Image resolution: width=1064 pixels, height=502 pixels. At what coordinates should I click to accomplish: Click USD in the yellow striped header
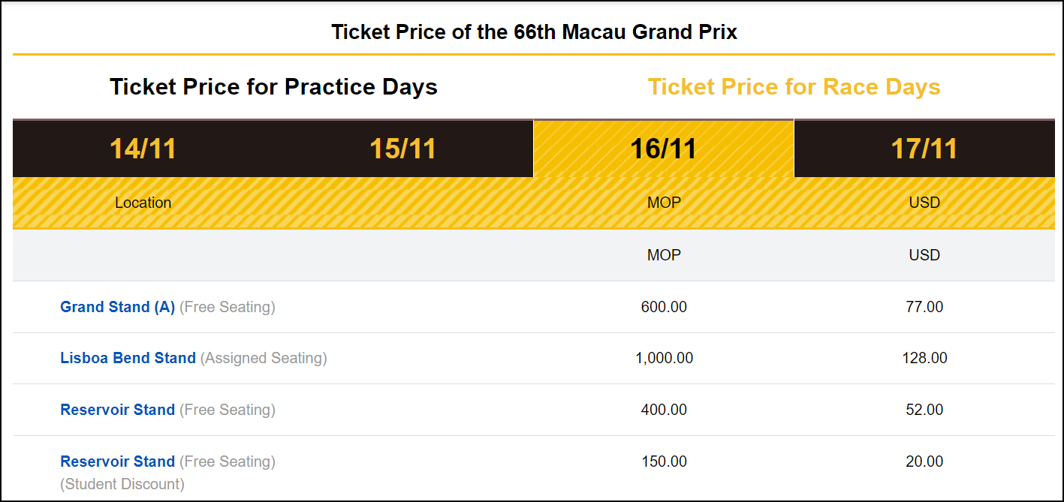coord(924,203)
